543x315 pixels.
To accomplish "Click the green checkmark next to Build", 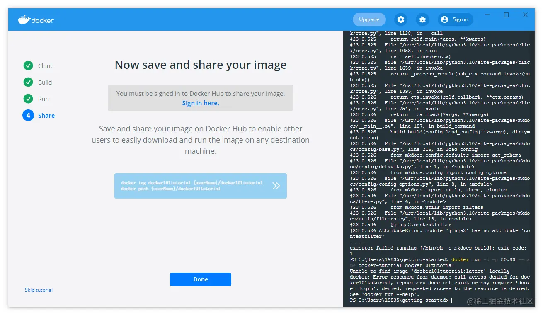I will [28, 82].
